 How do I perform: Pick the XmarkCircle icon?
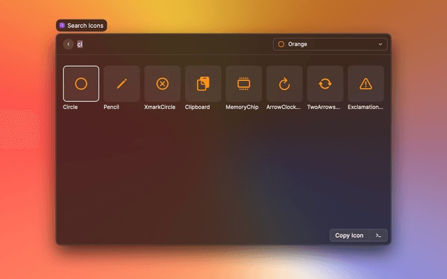point(162,84)
